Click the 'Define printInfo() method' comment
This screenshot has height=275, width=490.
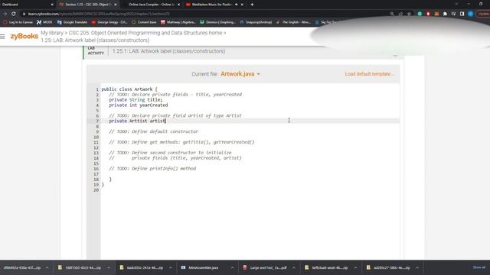(152, 168)
